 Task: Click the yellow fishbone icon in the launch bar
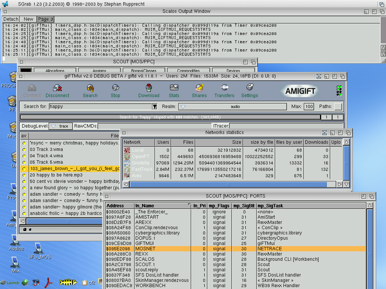68,283
